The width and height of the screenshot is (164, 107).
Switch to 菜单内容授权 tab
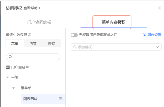(114, 22)
